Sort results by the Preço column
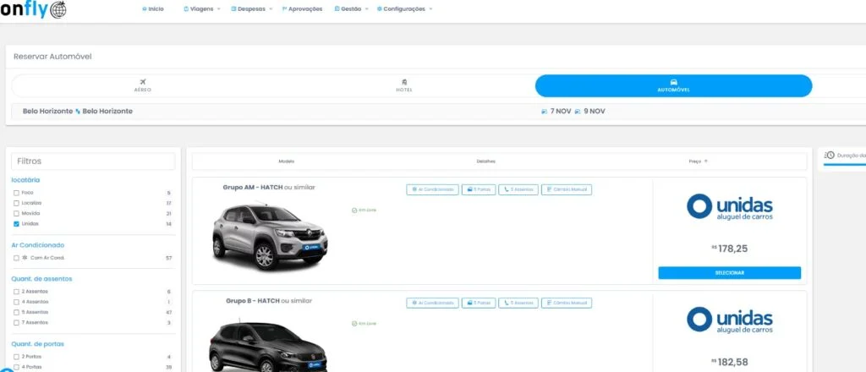 pos(698,161)
